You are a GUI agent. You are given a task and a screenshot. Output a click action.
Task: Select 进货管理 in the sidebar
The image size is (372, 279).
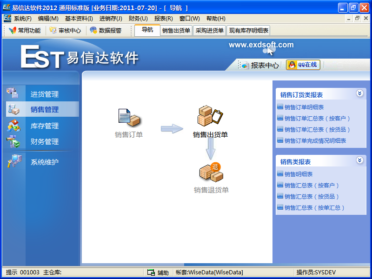point(44,94)
